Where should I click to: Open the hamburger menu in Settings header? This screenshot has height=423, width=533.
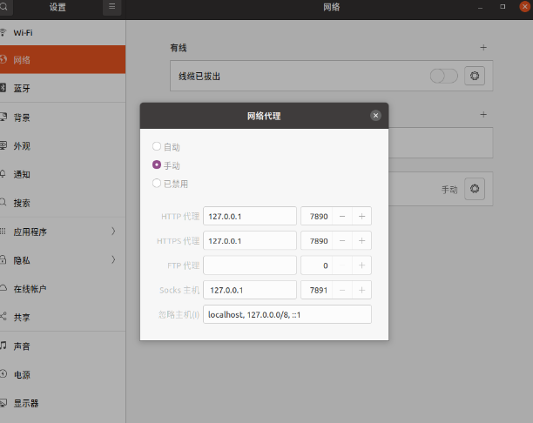coord(111,7)
